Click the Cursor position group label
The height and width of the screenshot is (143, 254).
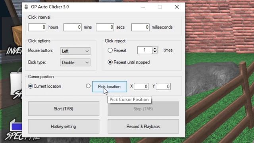click(41, 77)
